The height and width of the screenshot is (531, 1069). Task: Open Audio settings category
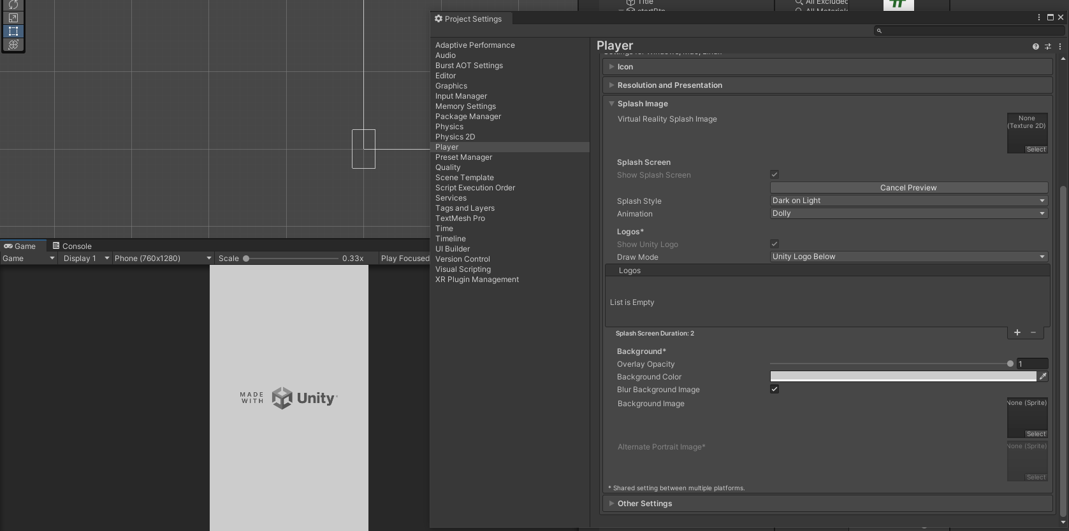(446, 55)
